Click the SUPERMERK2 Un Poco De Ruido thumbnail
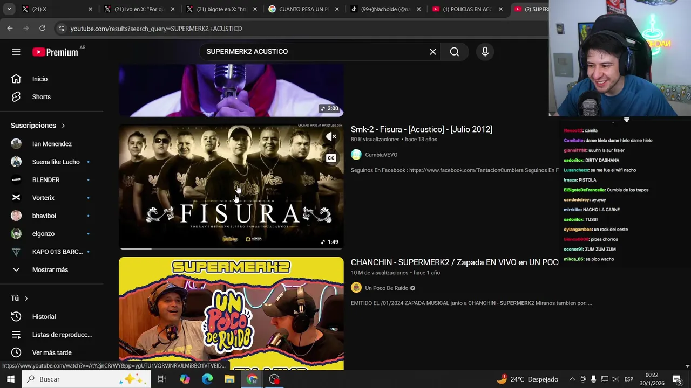This screenshot has height=388, width=691. [x=231, y=313]
